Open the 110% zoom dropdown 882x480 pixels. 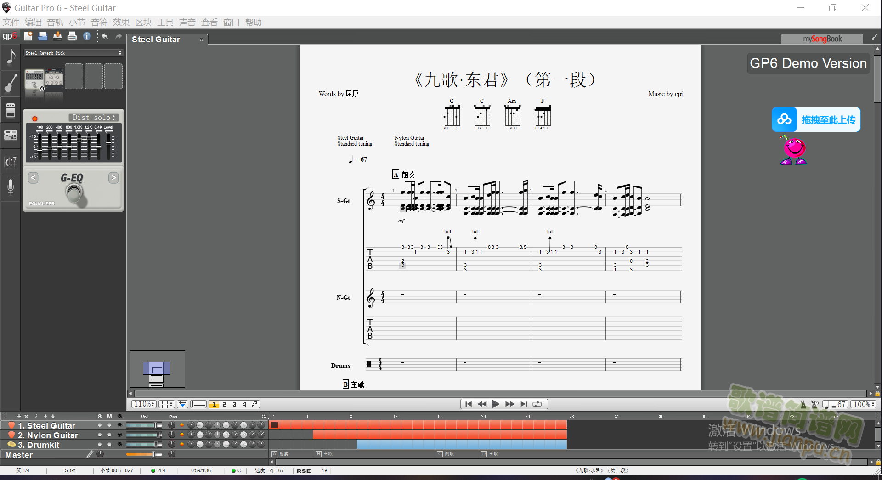click(x=144, y=404)
